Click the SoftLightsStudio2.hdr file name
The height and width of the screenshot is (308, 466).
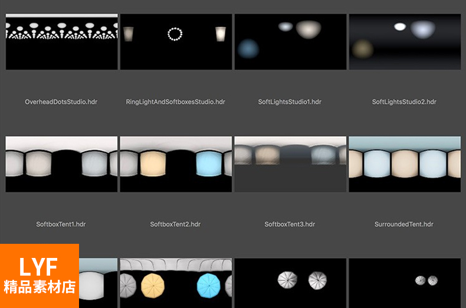pos(404,102)
